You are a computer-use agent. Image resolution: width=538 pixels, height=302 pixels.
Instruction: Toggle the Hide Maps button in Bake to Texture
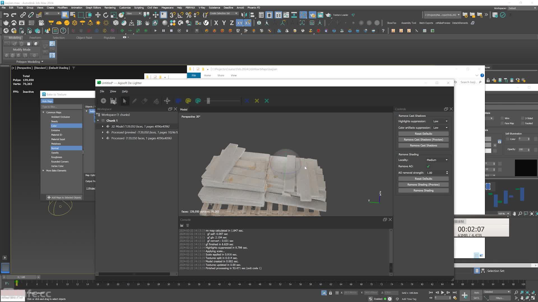(x=47, y=101)
